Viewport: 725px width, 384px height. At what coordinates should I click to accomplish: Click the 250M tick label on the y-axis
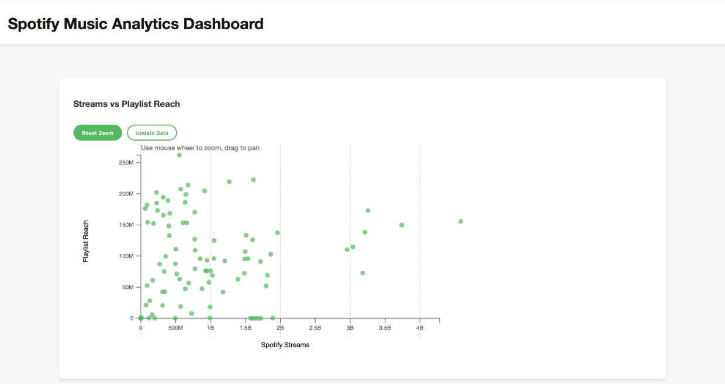tap(127, 164)
